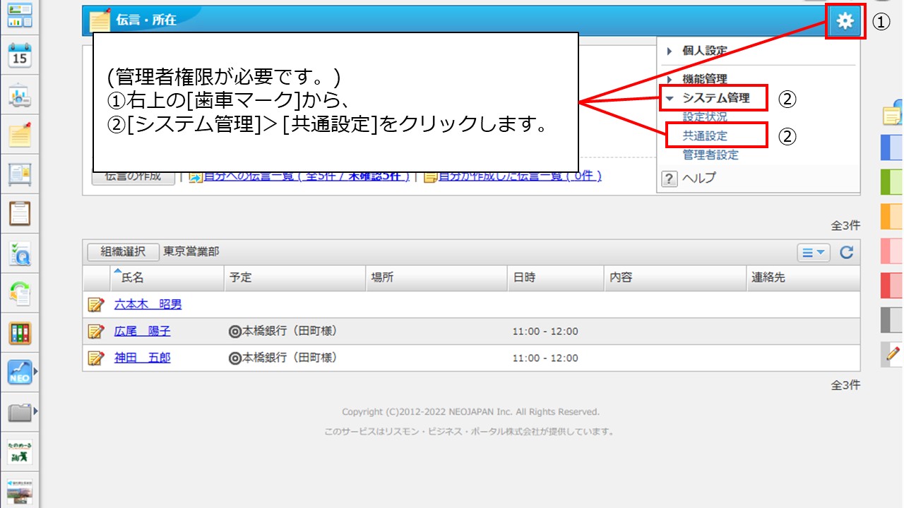This screenshot has height=508, width=904.
Task: Open the list view options dropdown
Action: point(814,252)
